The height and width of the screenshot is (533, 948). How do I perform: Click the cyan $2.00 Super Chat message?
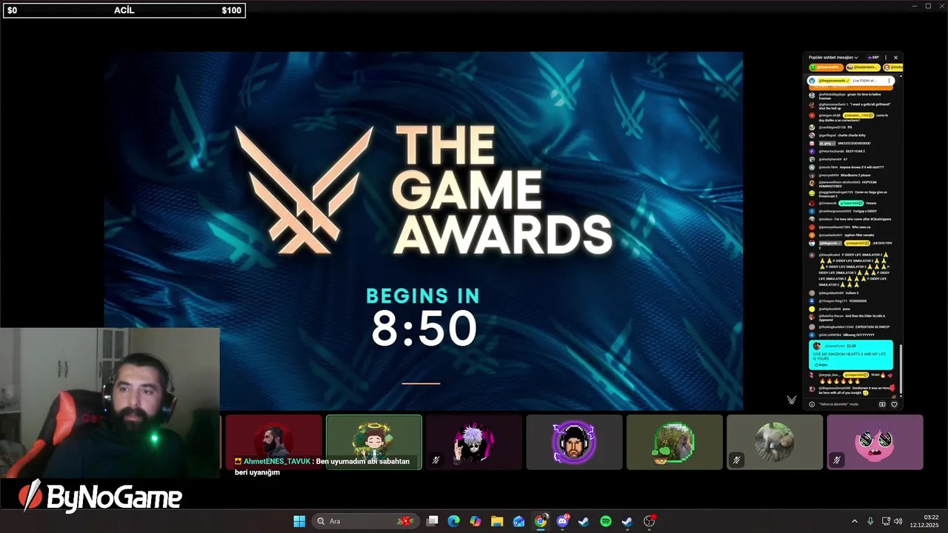tap(851, 355)
